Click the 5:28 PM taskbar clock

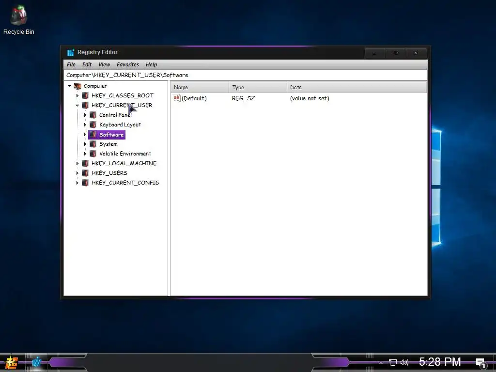tap(440, 362)
